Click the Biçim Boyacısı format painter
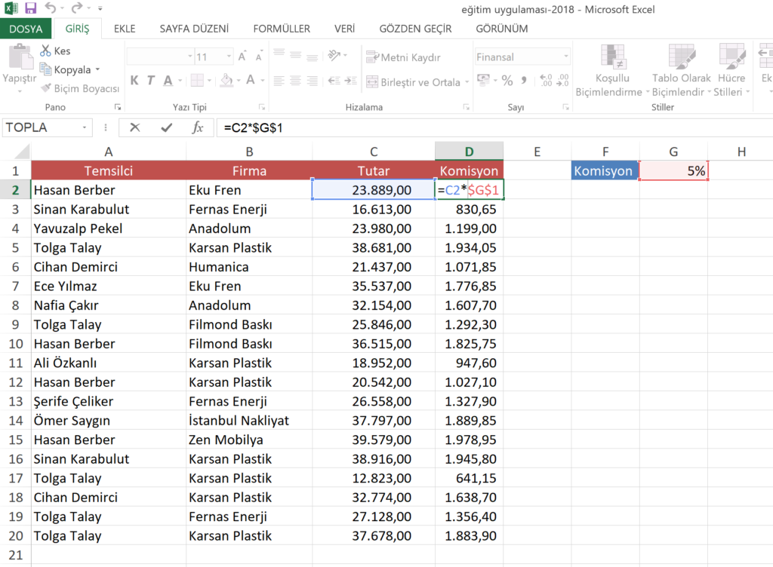The width and height of the screenshot is (773, 567). click(x=81, y=88)
